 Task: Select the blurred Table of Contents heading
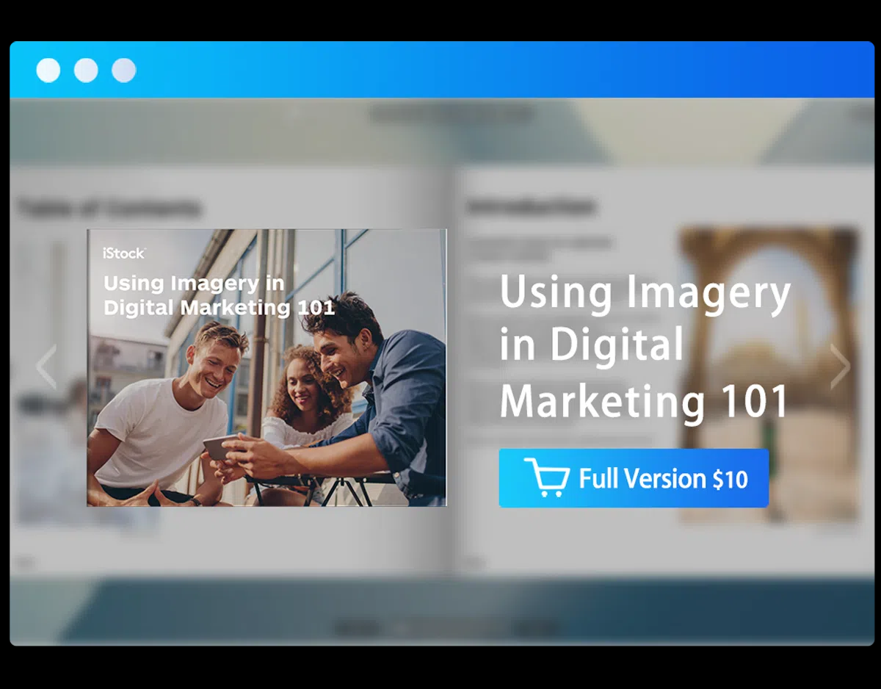click(108, 209)
